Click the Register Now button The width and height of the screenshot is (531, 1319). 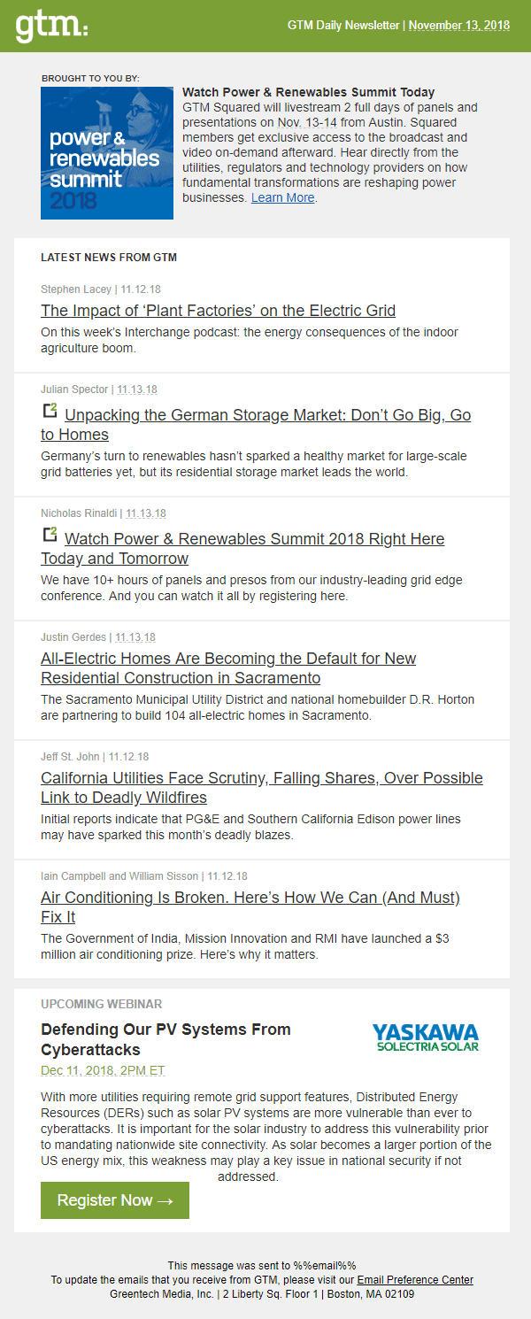(x=115, y=1200)
